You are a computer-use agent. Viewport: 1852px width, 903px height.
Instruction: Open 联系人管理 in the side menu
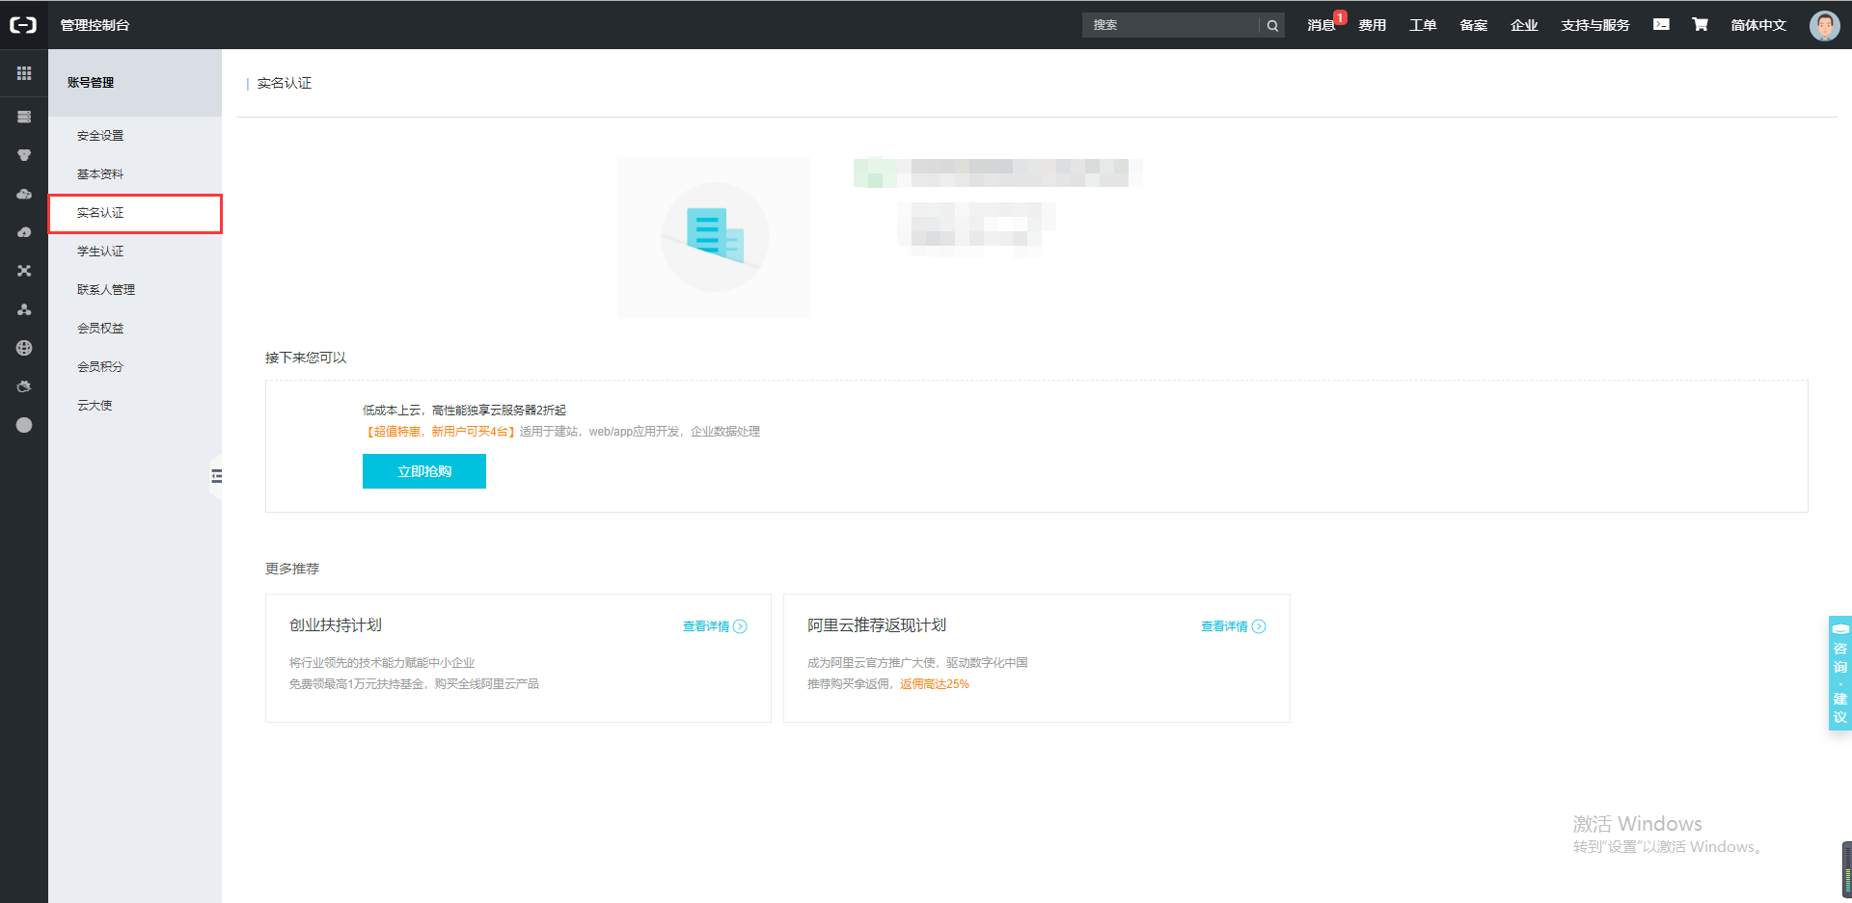(x=106, y=290)
